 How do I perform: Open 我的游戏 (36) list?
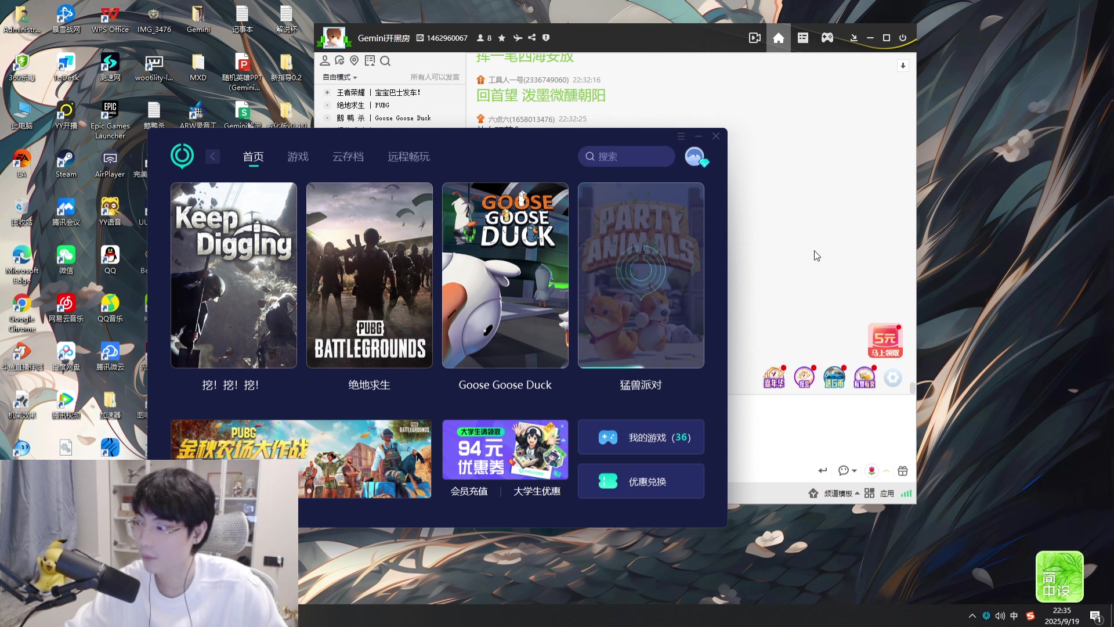click(641, 437)
